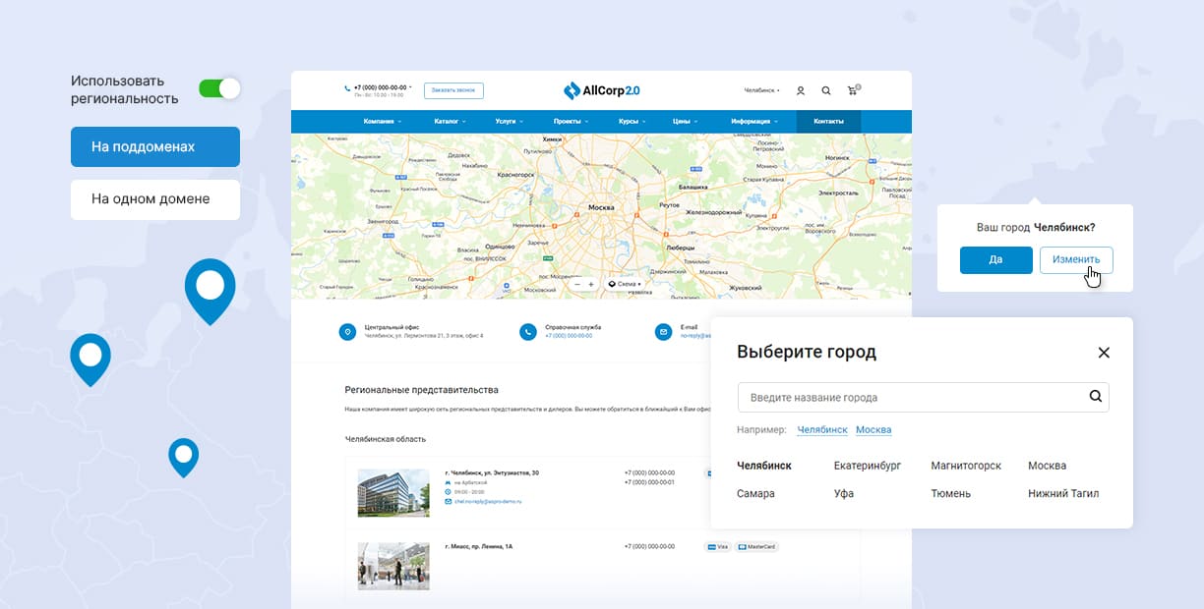1204x609 pixels.
Task: Open the shopping cart icon
Action: (852, 90)
